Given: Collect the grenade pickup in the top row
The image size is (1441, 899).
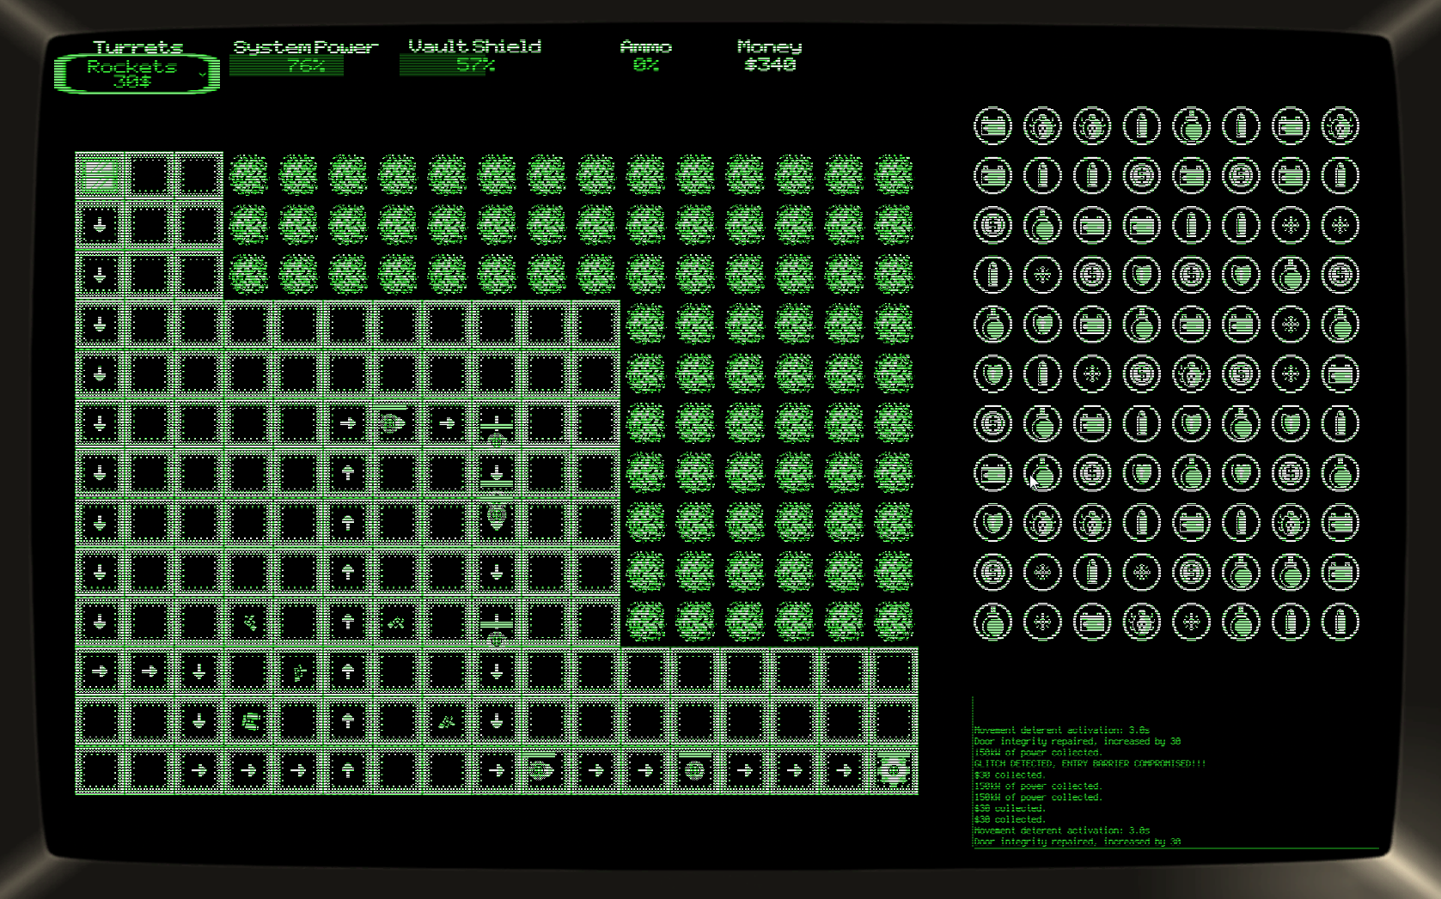Looking at the screenshot, I should coord(1191,126).
